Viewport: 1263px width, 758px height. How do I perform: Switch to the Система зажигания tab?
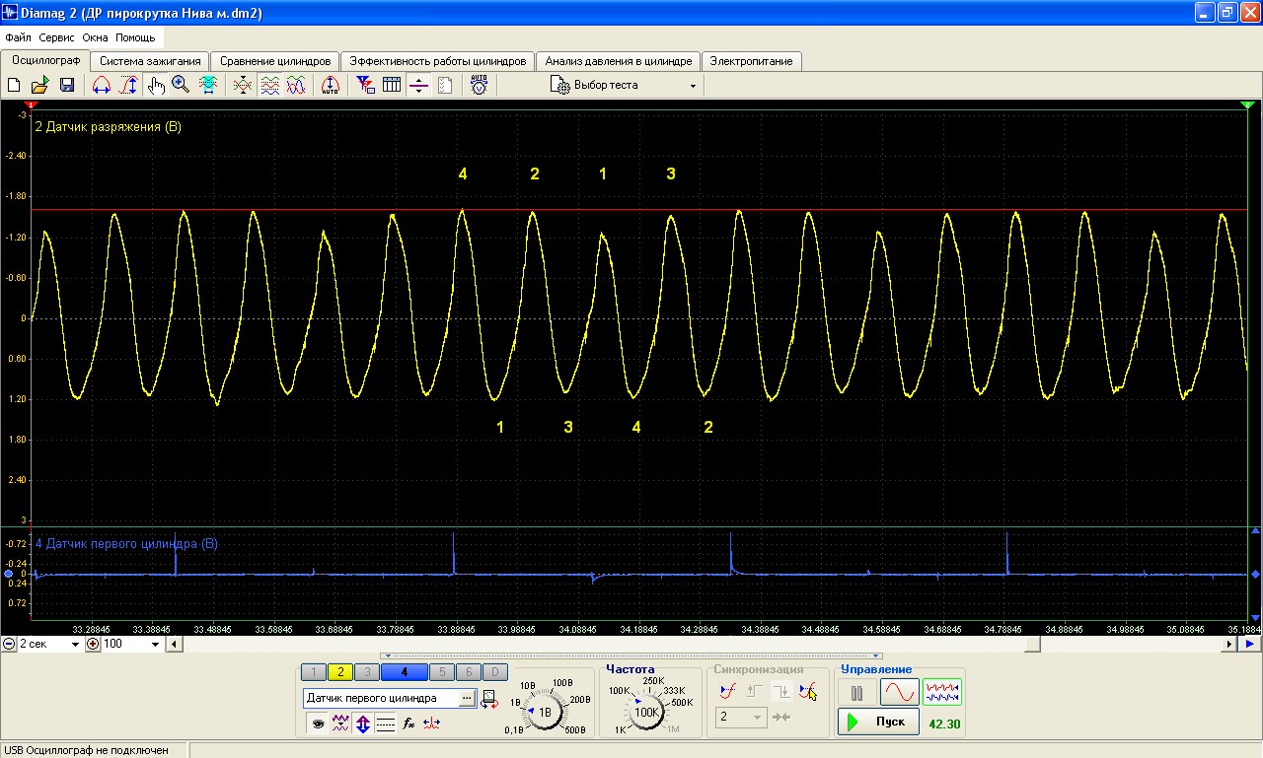pyautogui.click(x=150, y=61)
